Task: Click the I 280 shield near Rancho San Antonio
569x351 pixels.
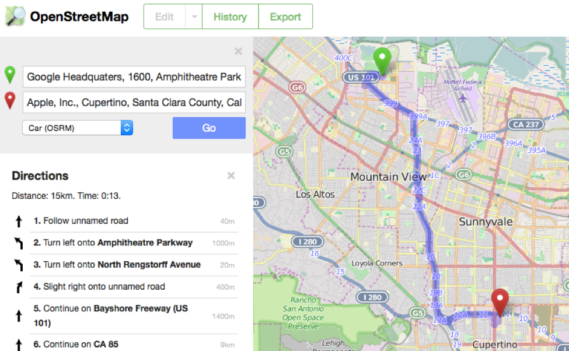Action: click(x=372, y=297)
